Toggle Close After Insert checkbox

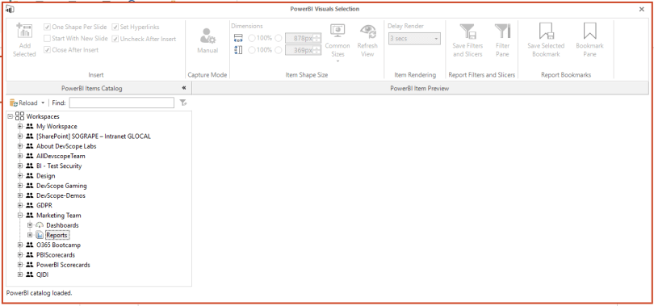(x=47, y=50)
